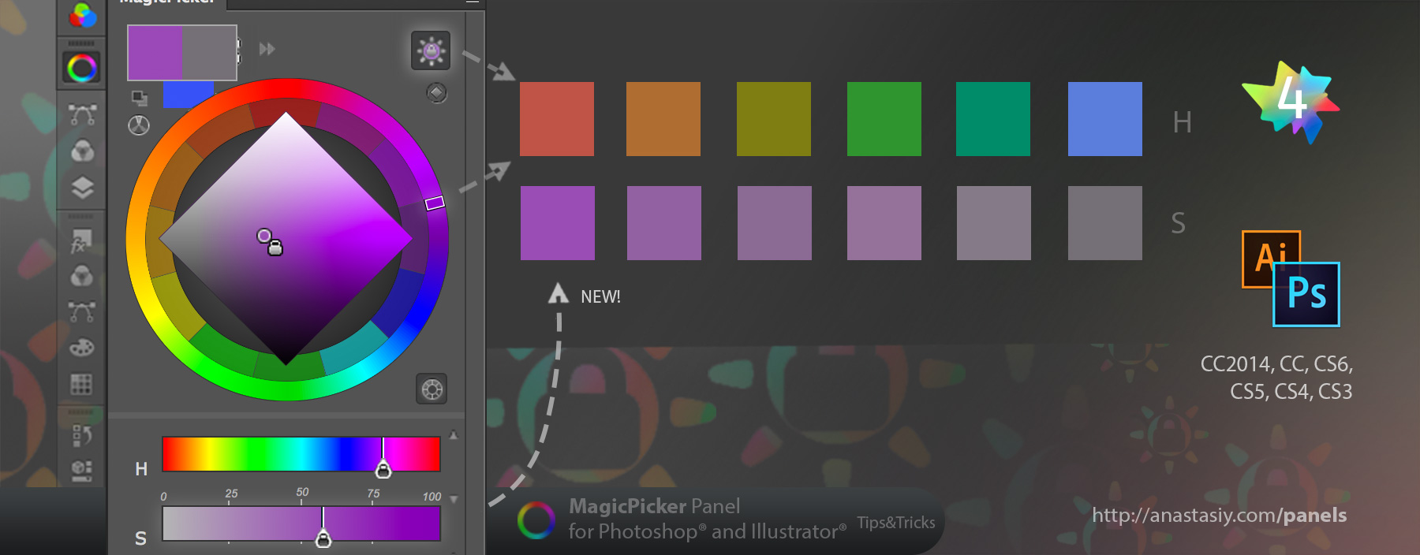Pick the gray last swatch in S row
The width and height of the screenshot is (1420, 555).
click(1105, 223)
